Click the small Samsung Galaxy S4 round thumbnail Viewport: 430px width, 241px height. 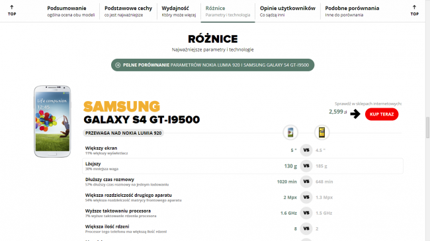click(290, 133)
